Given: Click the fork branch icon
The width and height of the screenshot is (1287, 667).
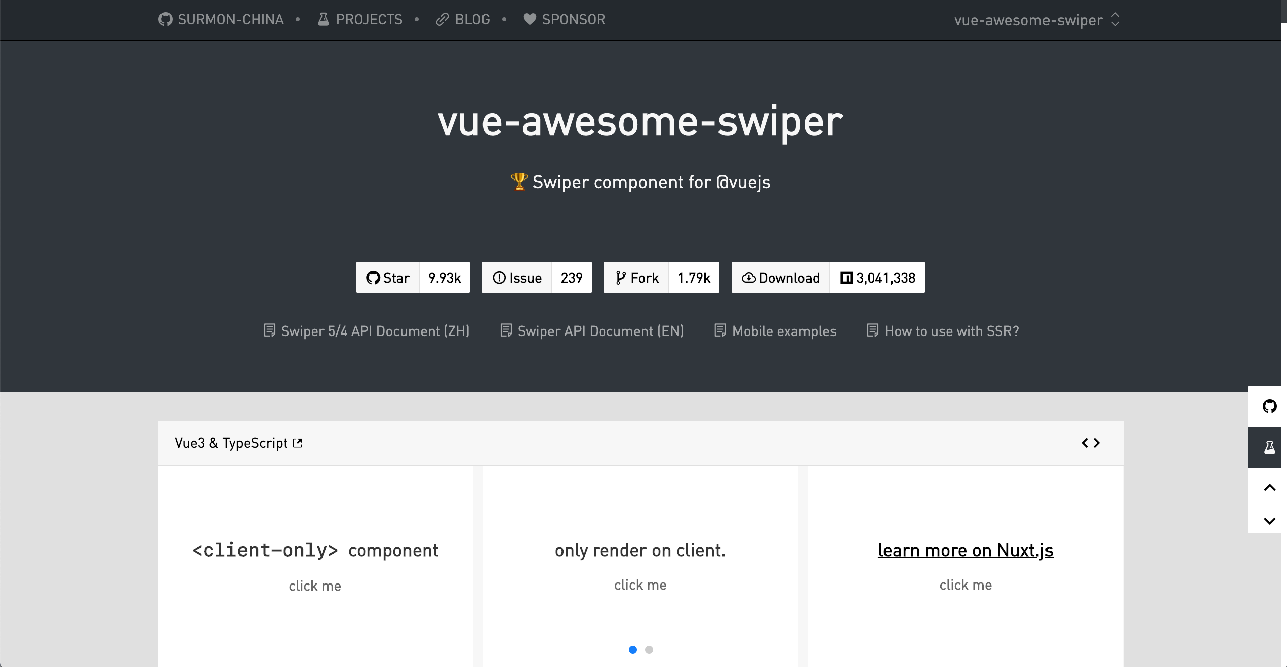Looking at the screenshot, I should pyautogui.click(x=621, y=278).
